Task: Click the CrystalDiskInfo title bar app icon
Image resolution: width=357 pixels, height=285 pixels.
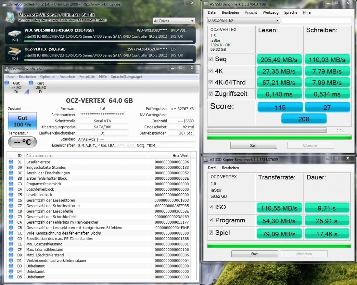Action: [7, 69]
